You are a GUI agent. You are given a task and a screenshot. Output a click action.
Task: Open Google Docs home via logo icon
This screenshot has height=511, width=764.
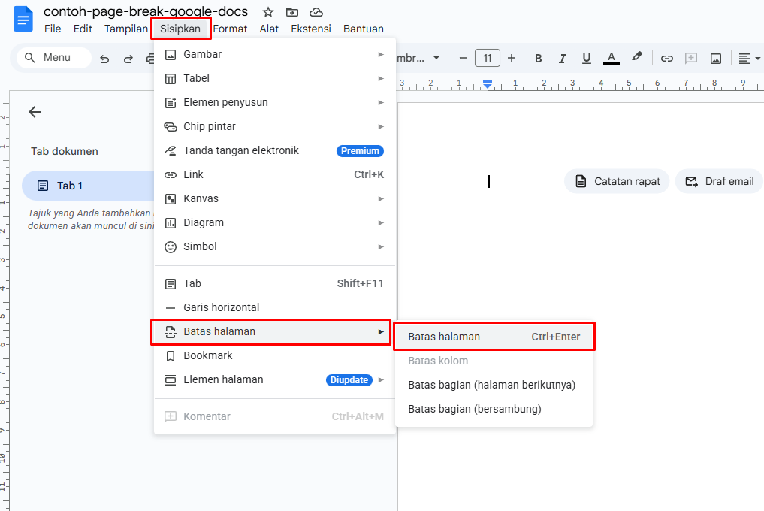tap(23, 19)
